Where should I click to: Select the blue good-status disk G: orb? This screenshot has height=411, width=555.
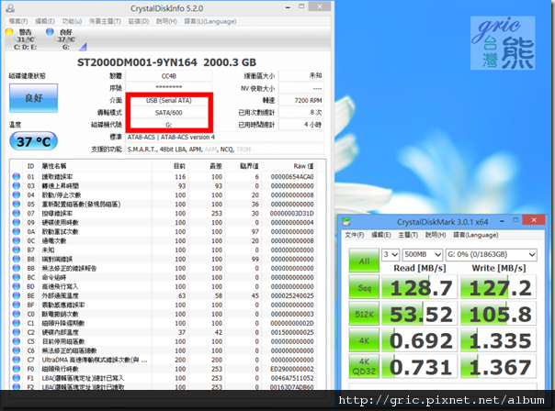[50, 32]
